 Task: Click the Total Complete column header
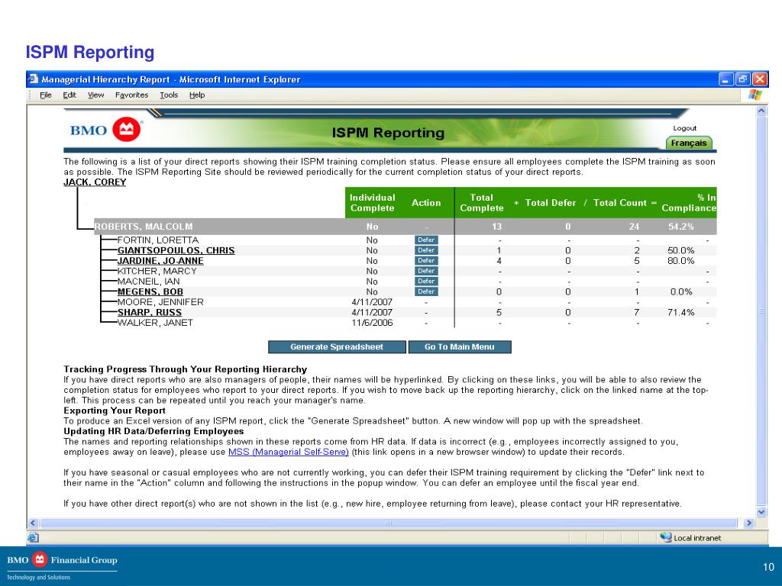(x=482, y=203)
